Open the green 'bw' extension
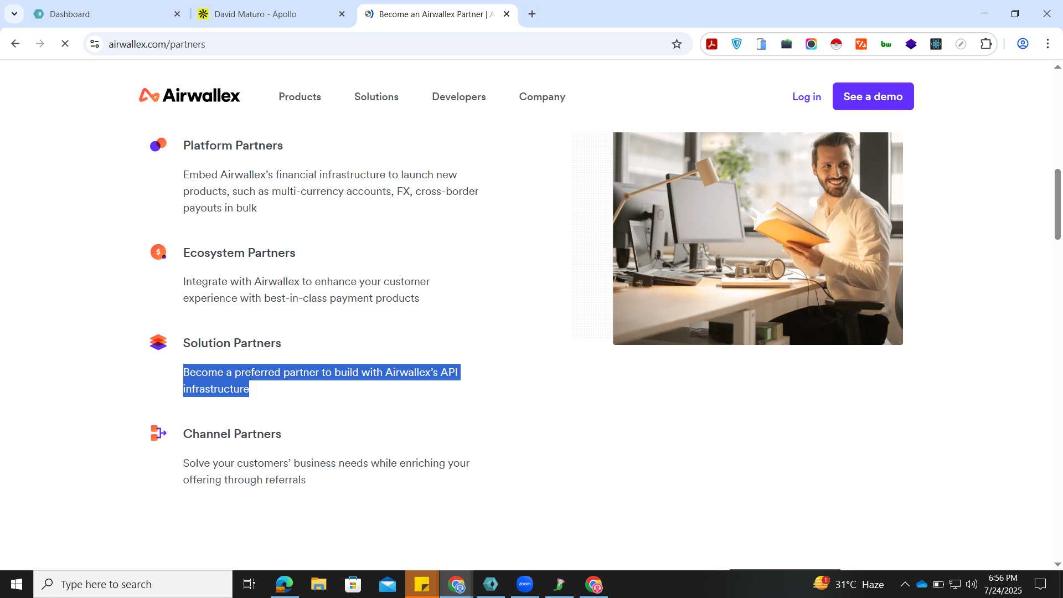The image size is (1063, 598). tap(886, 44)
